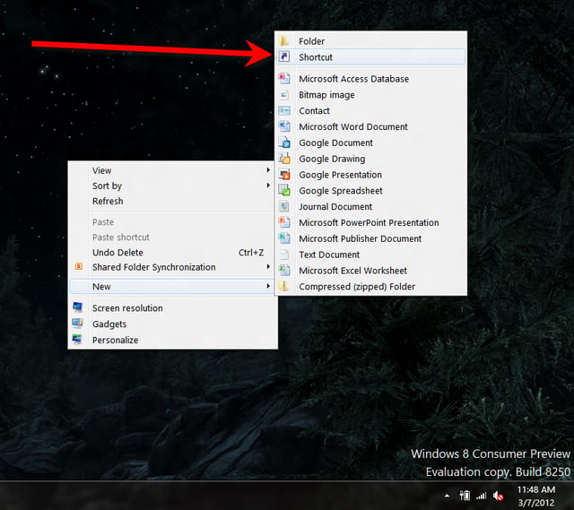Viewport: 574px width, 510px height.
Task: Choose View in the context menu
Action: click(x=173, y=170)
